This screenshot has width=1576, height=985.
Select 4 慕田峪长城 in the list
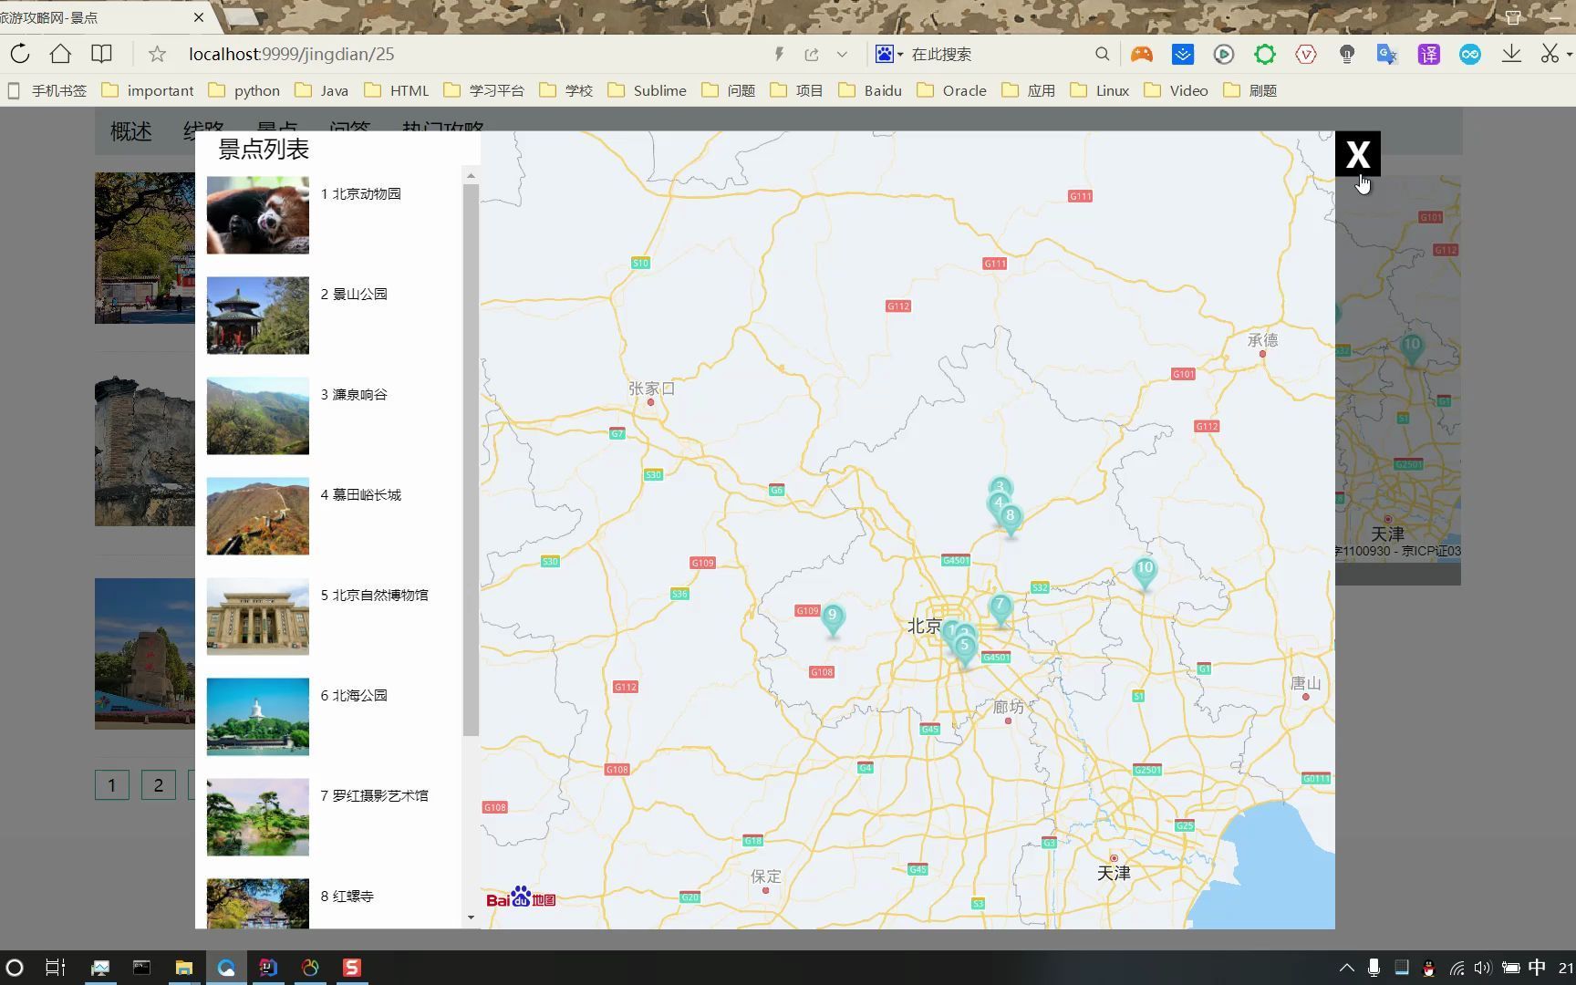tap(360, 494)
